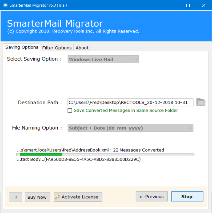The image size is (212, 213).
Task: Open the Select Saving Option dropdown
Action: [103, 59]
